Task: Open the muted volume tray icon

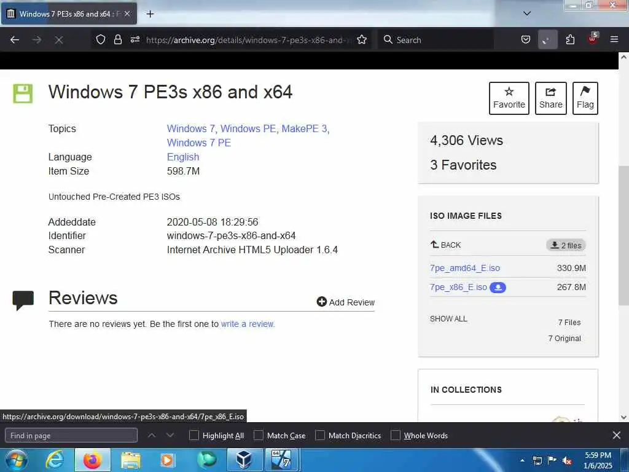Action: [567, 461]
